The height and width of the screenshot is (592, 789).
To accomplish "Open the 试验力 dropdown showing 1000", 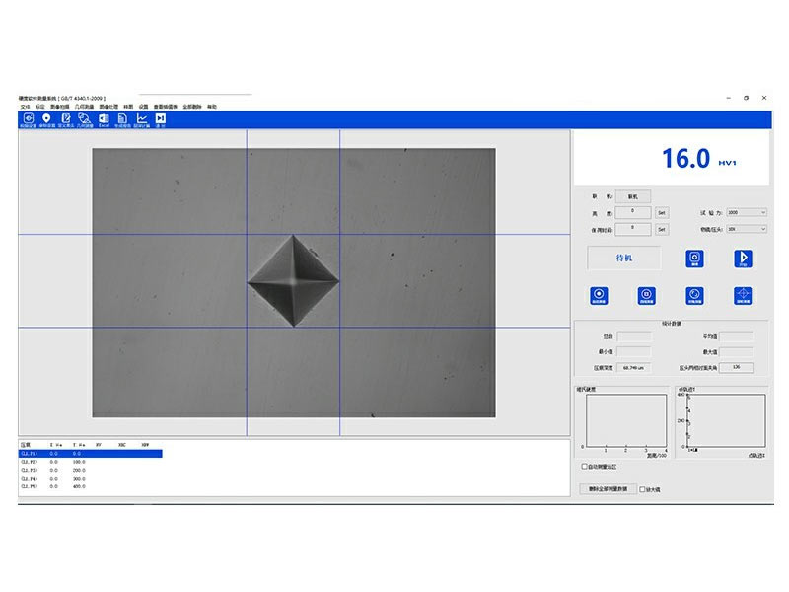I will point(747,212).
